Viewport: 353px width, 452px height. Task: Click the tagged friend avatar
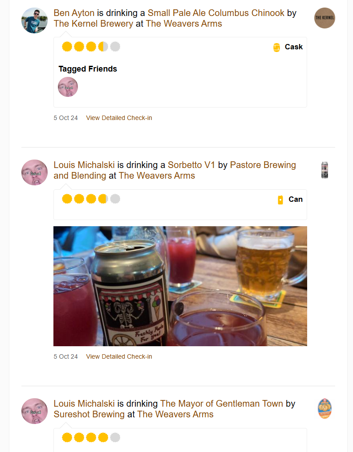point(68,87)
